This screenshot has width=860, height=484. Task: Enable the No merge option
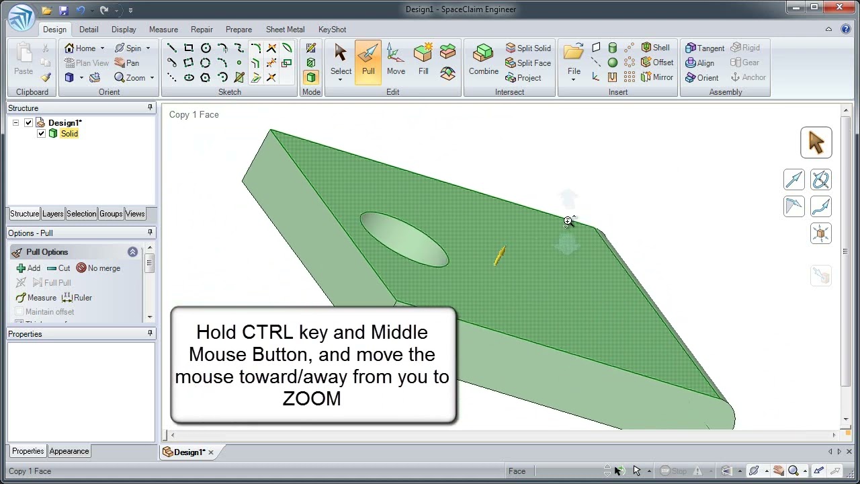coord(98,268)
